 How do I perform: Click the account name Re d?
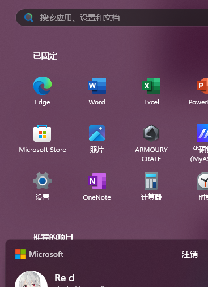point(65,278)
